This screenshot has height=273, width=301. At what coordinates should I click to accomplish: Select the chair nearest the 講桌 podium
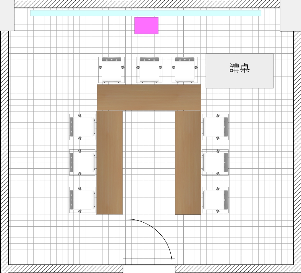coord(186,70)
